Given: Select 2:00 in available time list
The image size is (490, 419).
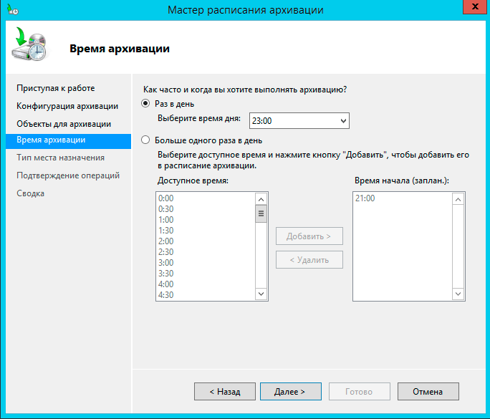Looking at the screenshot, I should click(x=165, y=241).
